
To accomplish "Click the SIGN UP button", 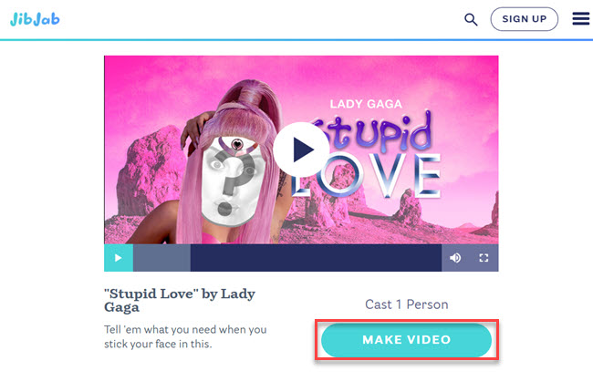I will point(525,19).
